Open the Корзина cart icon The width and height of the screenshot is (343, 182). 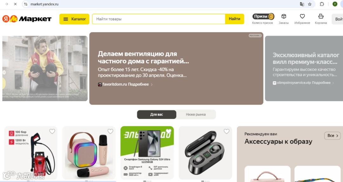click(321, 17)
